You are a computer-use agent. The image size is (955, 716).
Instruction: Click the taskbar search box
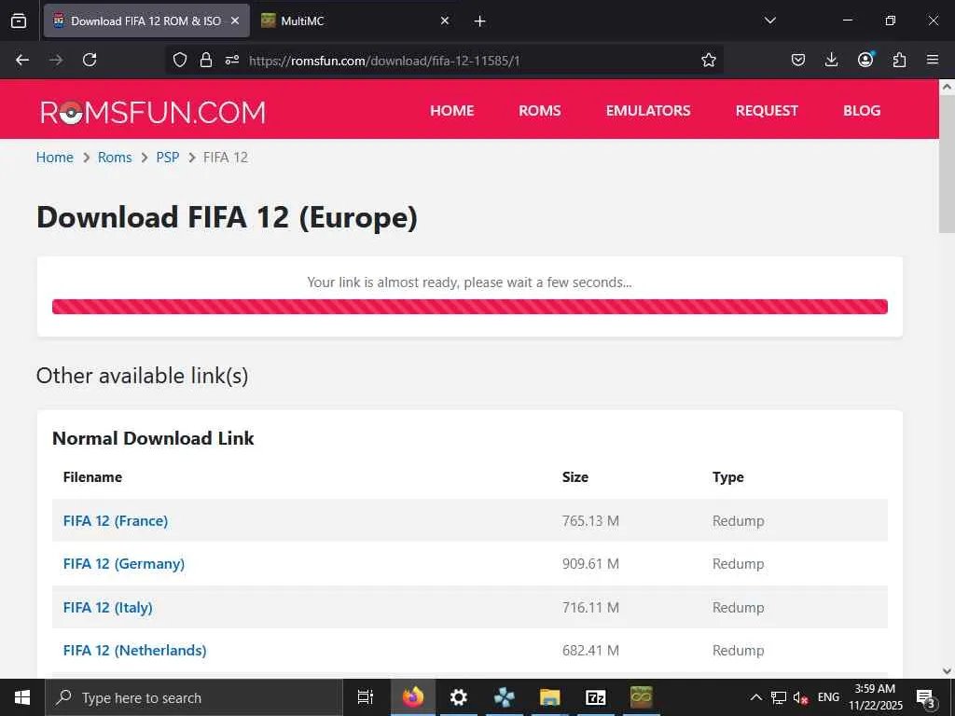(x=194, y=697)
